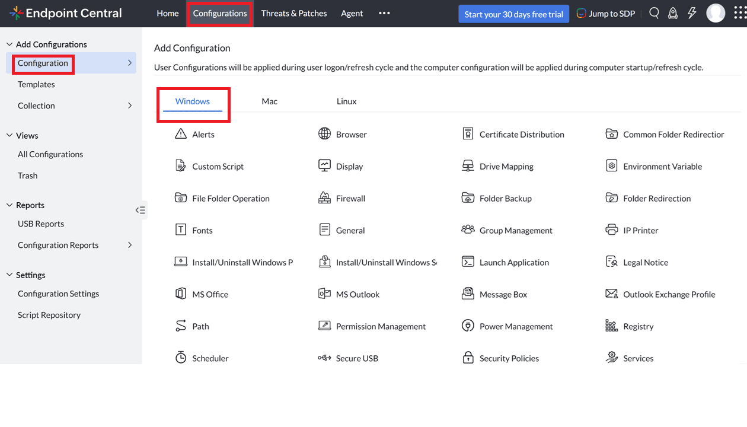Viewport: 747px width, 427px height.
Task: Expand the Configuration submenu arrow
Action: [x=130, y=63]
